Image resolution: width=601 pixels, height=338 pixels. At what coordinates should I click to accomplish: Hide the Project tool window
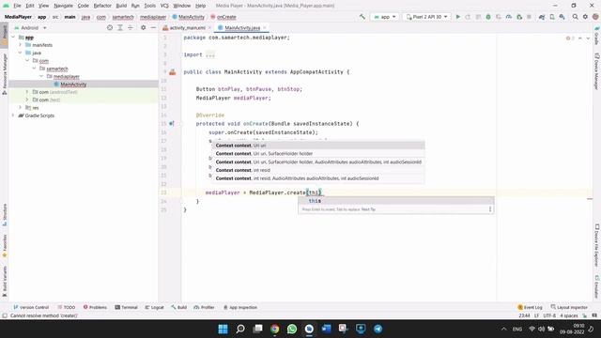point(153,27)
